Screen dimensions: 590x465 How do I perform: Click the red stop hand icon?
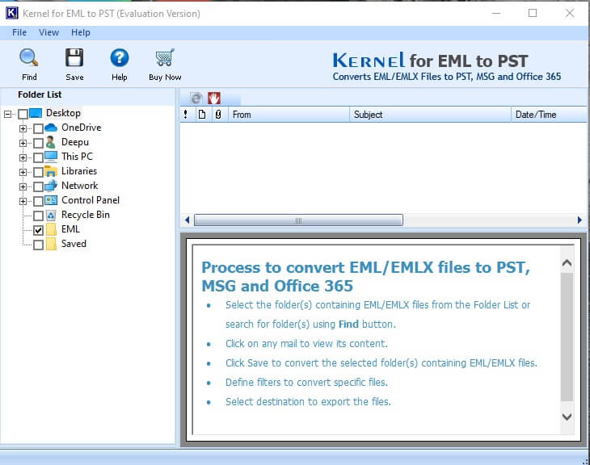(213, 98)
